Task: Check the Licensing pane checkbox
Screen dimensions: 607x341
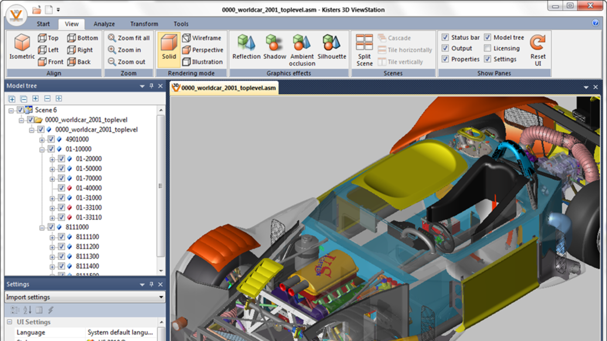Action: 488,48
